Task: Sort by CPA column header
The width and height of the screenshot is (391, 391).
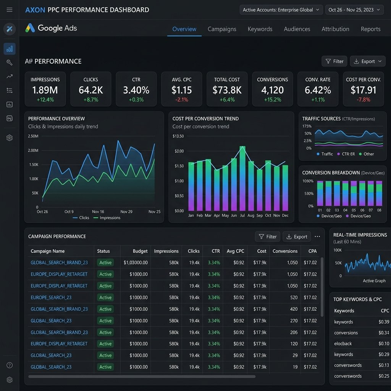Action: (312, 251)
